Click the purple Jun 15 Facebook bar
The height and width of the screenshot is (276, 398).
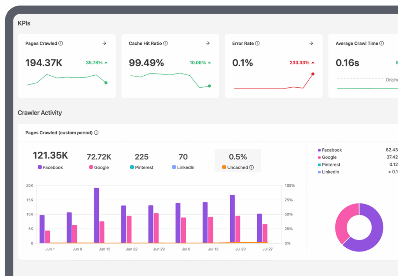[96, 215]
